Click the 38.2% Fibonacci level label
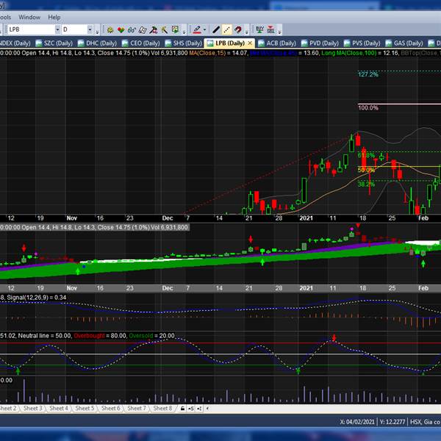Screen dimensions: 441x441 [x=366, y=184]
